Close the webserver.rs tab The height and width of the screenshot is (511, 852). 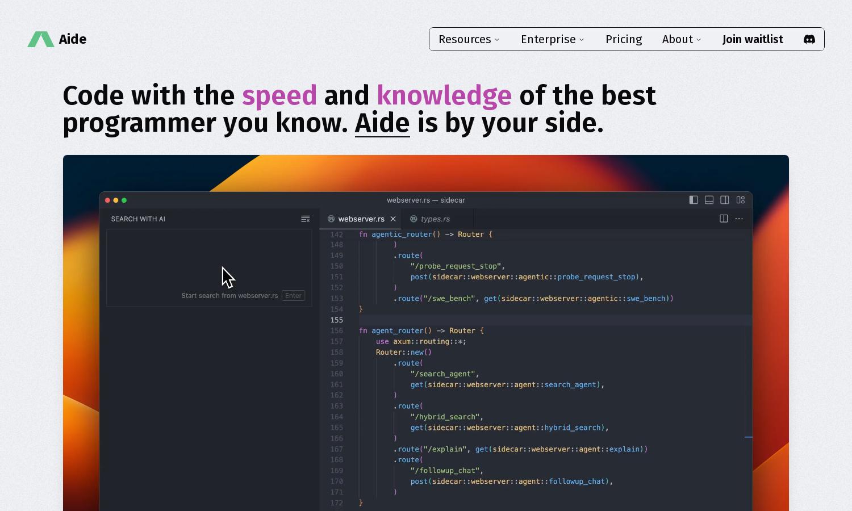pyautogui.click(x=393, y=219)
